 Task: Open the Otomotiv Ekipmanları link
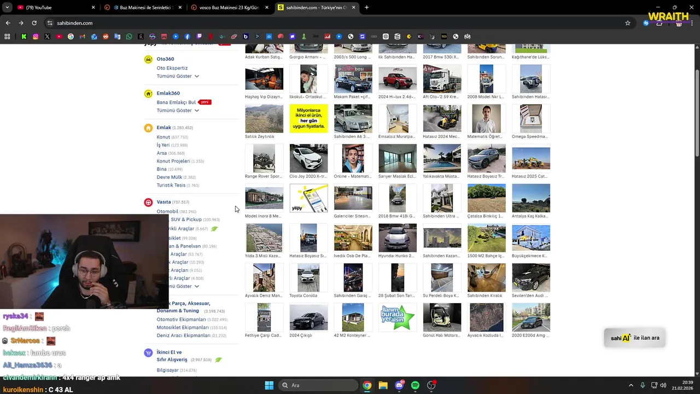tap(181, 320)
